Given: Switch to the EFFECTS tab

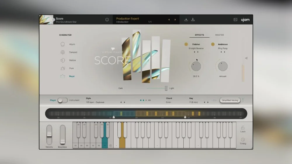Looking at the screenshot, I should pyautogui.click(x=199, y=35).
